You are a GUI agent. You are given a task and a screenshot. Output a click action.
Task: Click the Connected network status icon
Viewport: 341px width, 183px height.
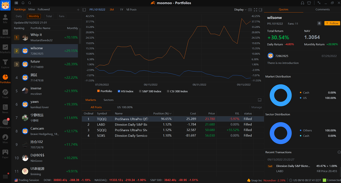pos(324,180)
